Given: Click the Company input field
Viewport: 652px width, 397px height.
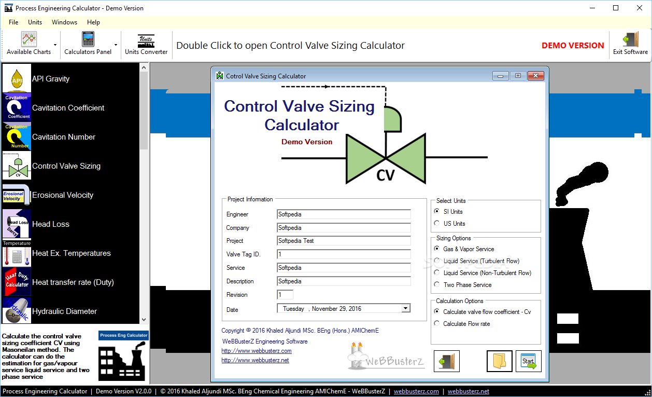Looking at the screenshot, I should coord(344,228).
